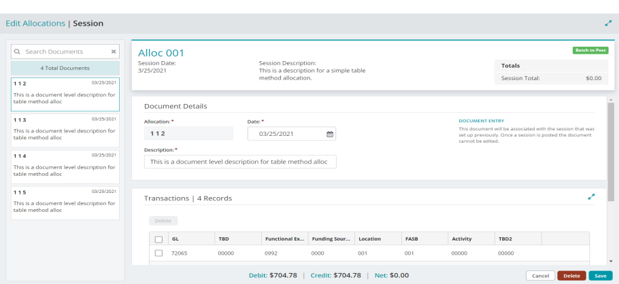
Task: Click the scroll down arrow on the right scrollbar
Action: (611, 261)
